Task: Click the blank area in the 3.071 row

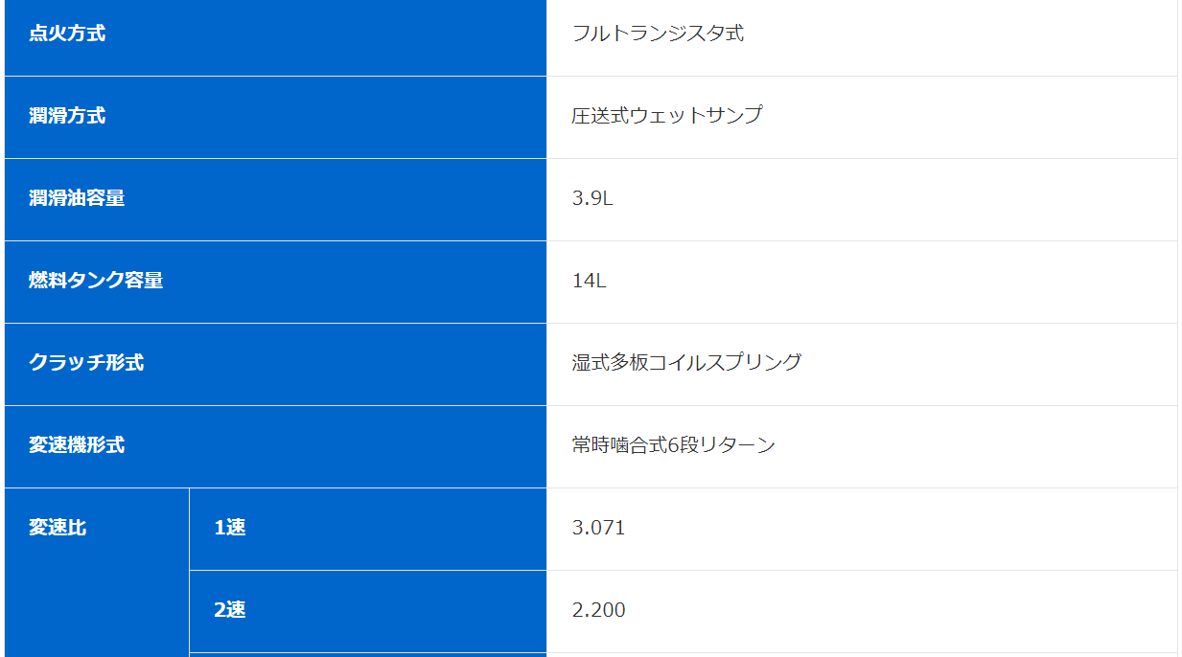Action: point(901,529)
